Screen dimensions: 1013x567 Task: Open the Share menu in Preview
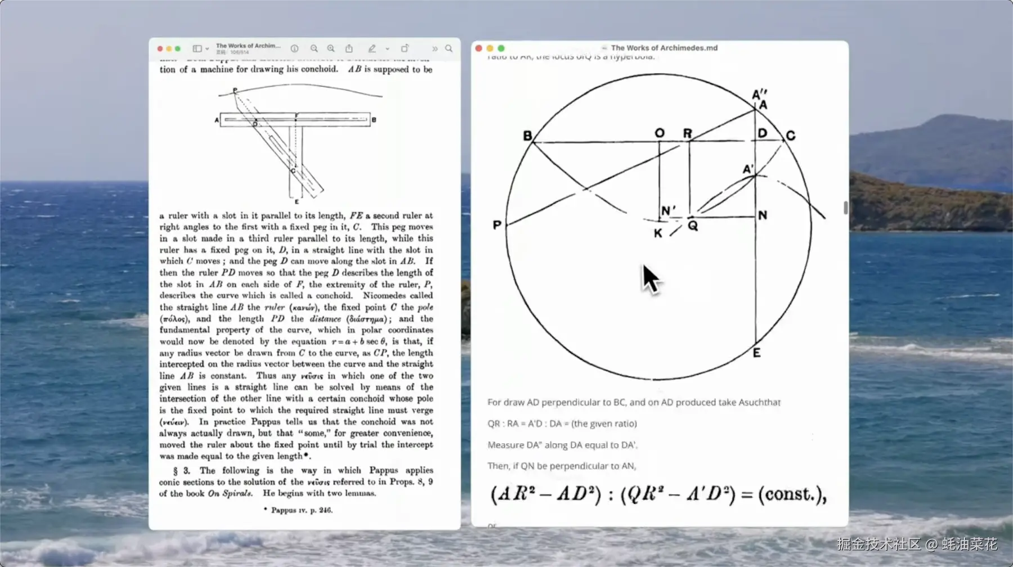[349, 48]
